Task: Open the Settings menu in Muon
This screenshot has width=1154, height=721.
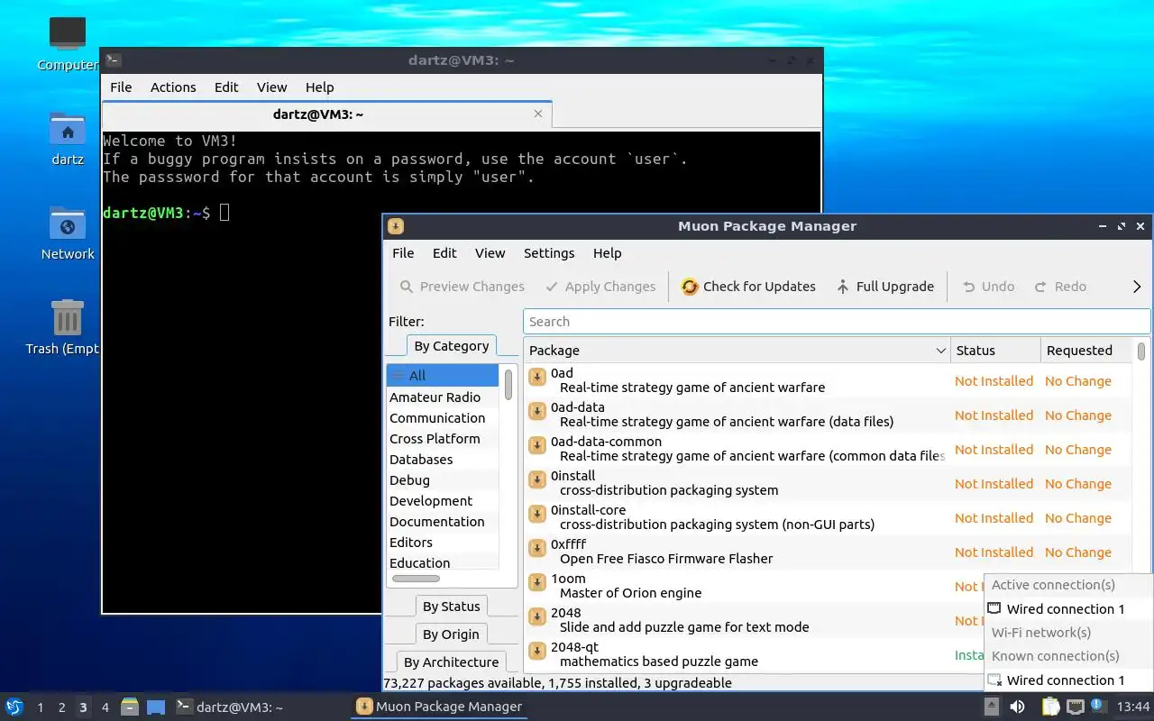Action: (x=549, y=253)
